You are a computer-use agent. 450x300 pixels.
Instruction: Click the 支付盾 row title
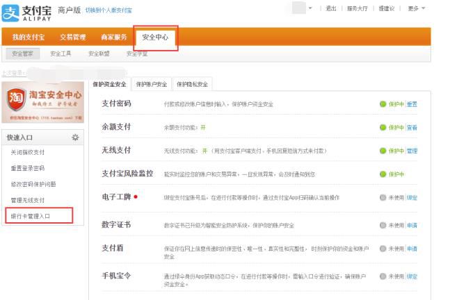(x=113, y=248)
